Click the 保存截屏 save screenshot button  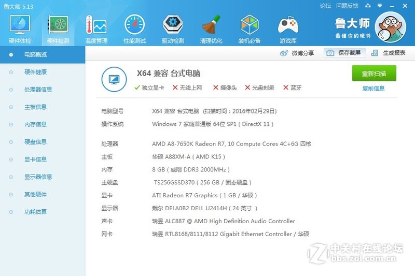(x=344, y=53)
